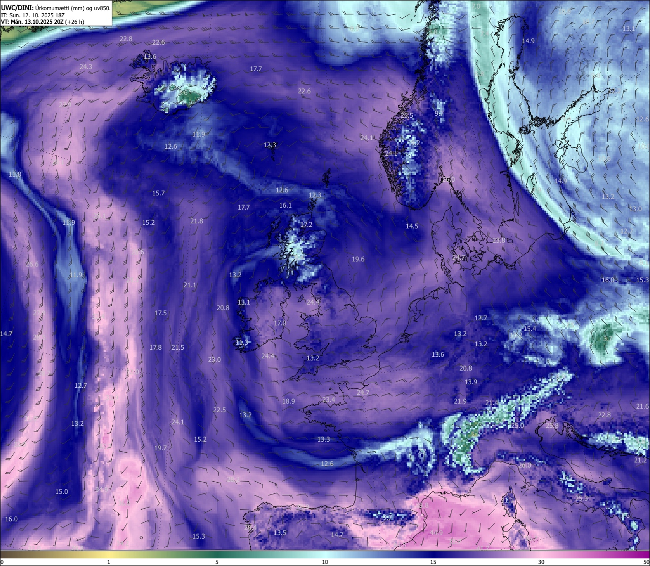
Task: Select the 18.9 value near Brittany
Action: 288,401
